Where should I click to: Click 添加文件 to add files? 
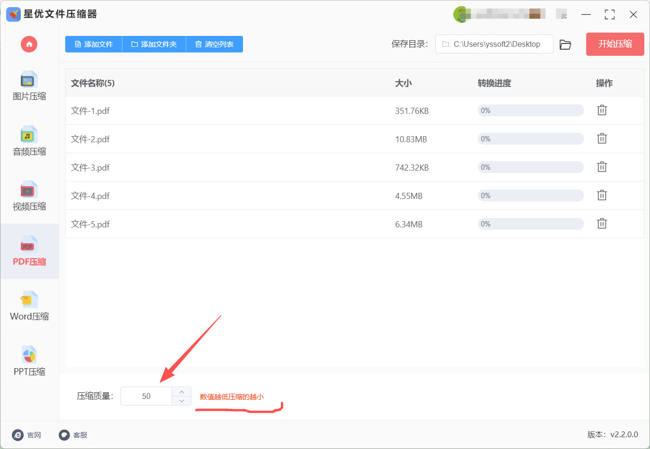(94, 44)
